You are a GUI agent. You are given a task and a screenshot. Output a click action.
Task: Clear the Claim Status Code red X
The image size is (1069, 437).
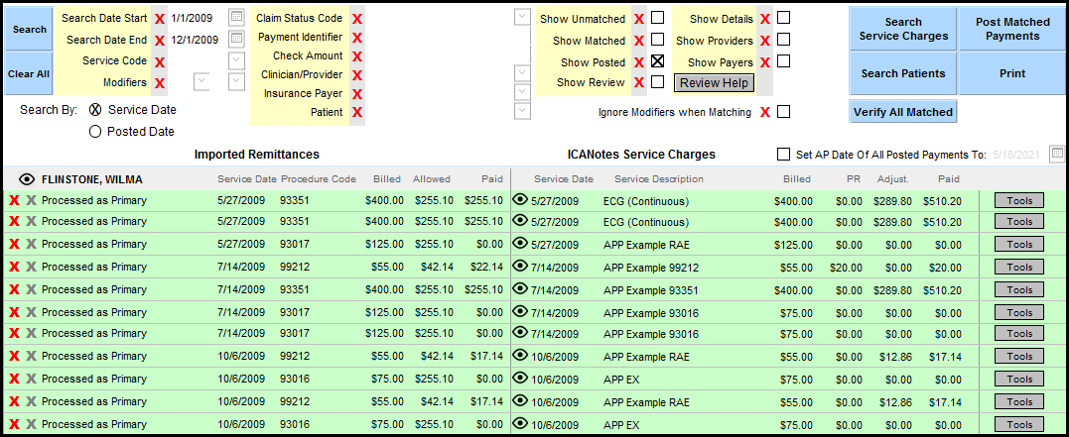357,19
